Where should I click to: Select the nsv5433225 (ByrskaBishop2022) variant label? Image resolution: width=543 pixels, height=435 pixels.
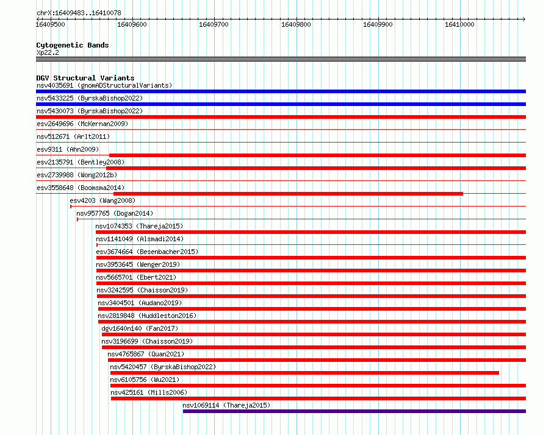pyautogui.click(x=90, y=98)
